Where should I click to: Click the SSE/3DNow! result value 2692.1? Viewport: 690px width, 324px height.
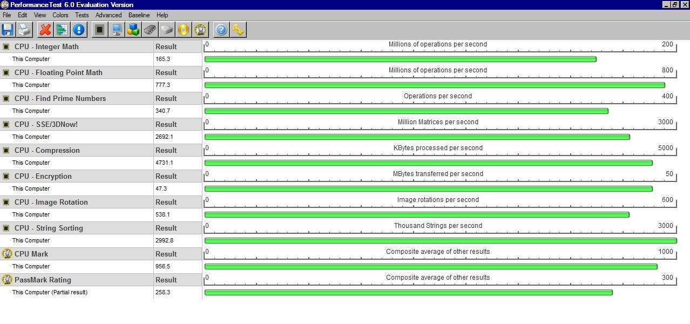164,137
